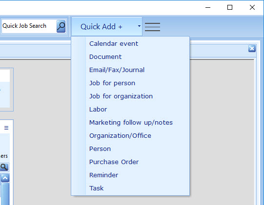This screenshot has width=264, height=205.
Task: Close the panel with the blue X icon
Action: (252, 49)
